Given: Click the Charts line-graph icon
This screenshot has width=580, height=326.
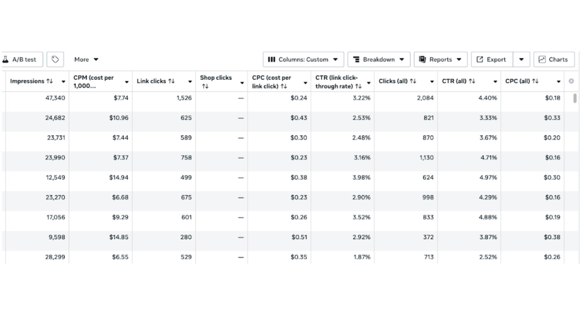Looking at the screenshot, I should point(543,59).
